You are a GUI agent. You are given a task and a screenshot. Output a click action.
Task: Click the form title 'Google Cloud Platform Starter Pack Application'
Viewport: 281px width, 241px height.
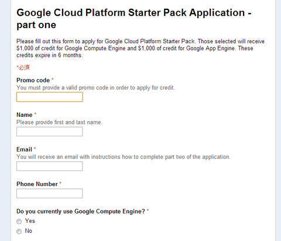134,19
